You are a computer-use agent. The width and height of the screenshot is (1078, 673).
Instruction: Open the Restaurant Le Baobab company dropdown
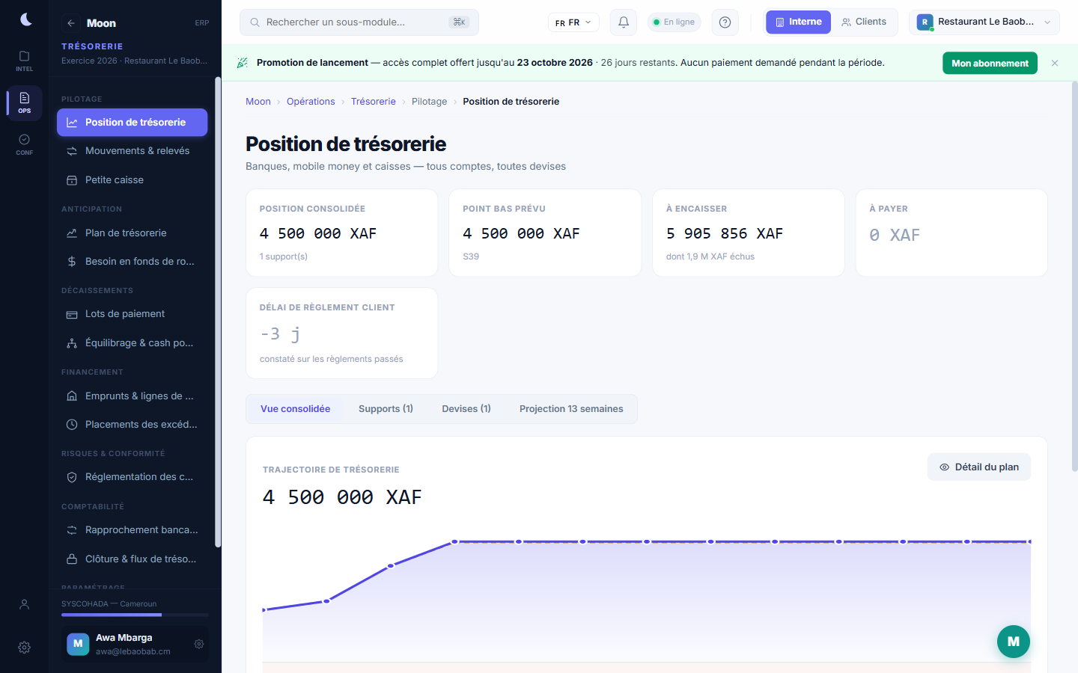pyautogui.click(x=984, y=22)
